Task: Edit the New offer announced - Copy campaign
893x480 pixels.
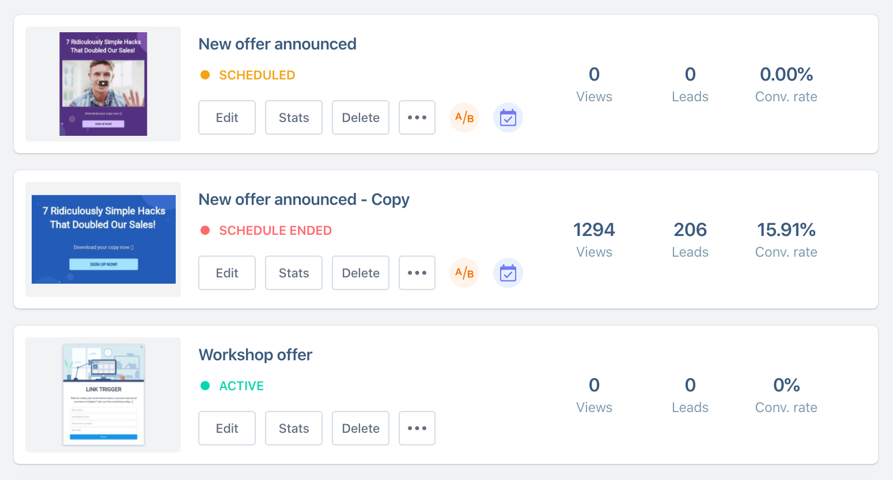Action: click(x=227, y=273)
